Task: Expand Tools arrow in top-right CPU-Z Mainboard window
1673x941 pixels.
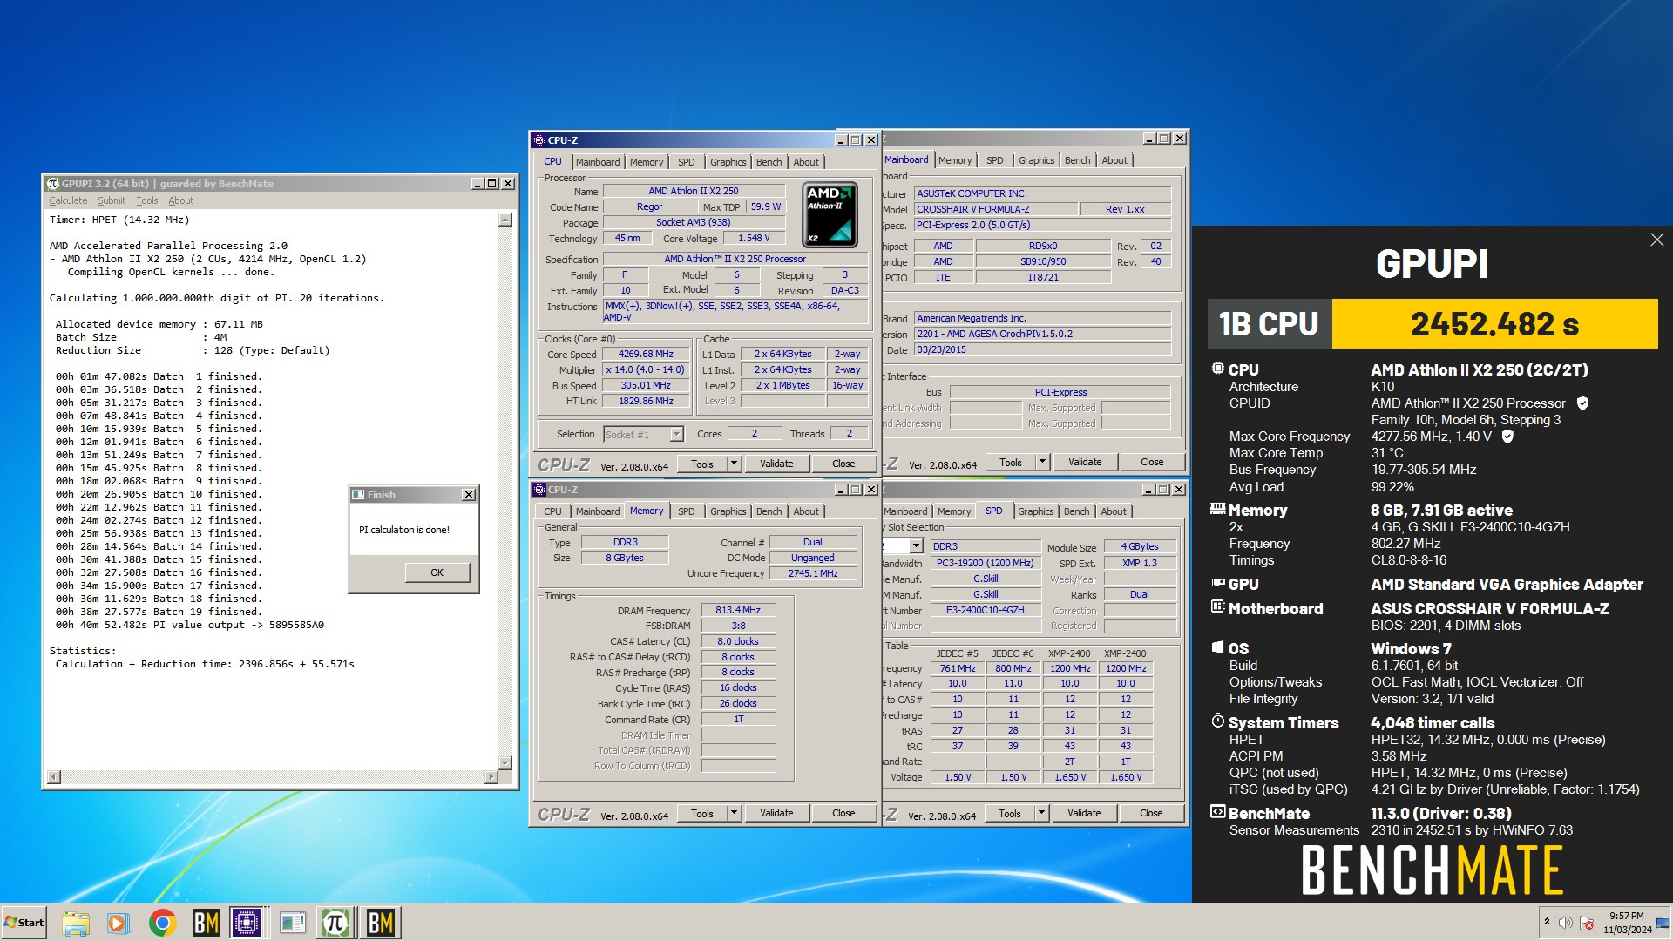Action: [x=1041, y=462]
